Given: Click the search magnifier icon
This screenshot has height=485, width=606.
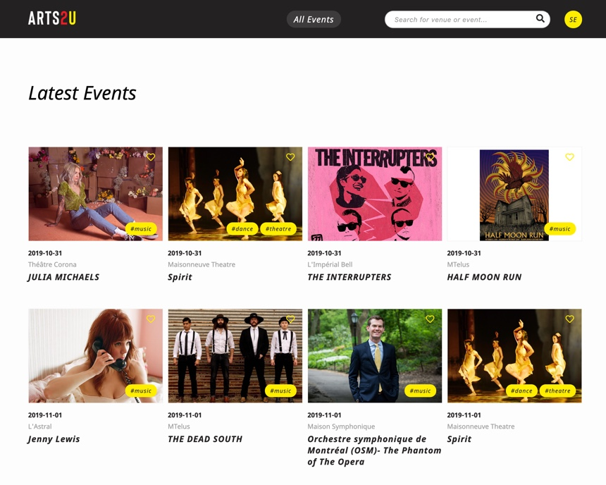Looking at the screenshot, I should [540, 18].
